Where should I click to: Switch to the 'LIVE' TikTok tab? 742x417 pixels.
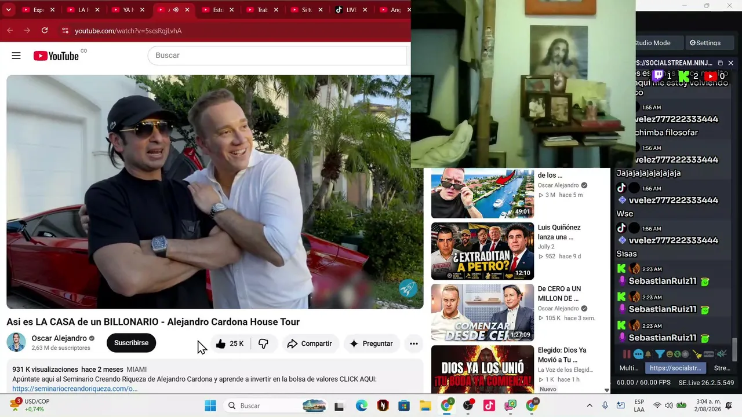[x=351, y=10]
